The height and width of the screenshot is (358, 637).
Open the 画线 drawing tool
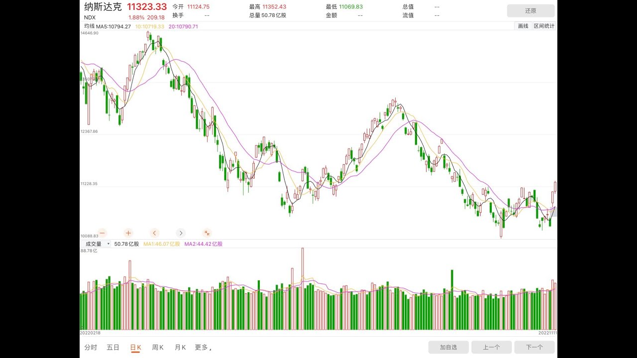click(x=523, y=26)
